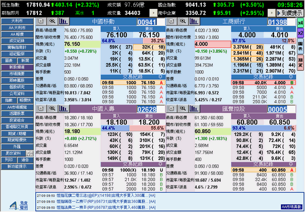305x212 pixels.
Task: Open the bar chart icon for 工商銀行
Action: coord(194,21)
